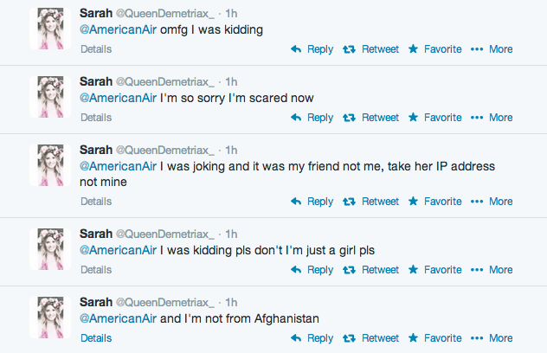Open the 1h timestamp on "I'm just a girl" tweet
This screenshot has height=353, width=547.
pyautogui.click(x=231, y=234)
